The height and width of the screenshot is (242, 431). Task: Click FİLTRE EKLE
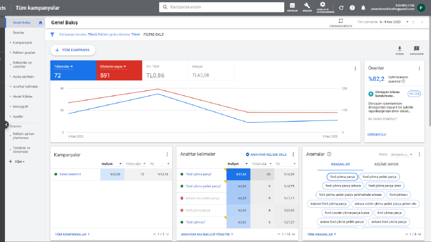click(154, 35)
